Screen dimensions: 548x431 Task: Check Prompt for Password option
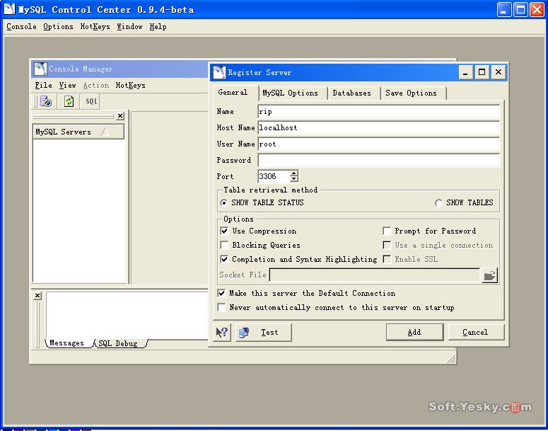[x=387, y=231]
